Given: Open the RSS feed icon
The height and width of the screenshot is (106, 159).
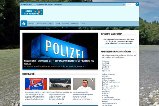Looking at the screenshot, I should [124, 4].
